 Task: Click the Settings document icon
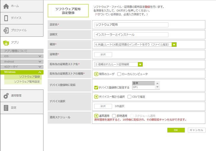tap(6, 108)
